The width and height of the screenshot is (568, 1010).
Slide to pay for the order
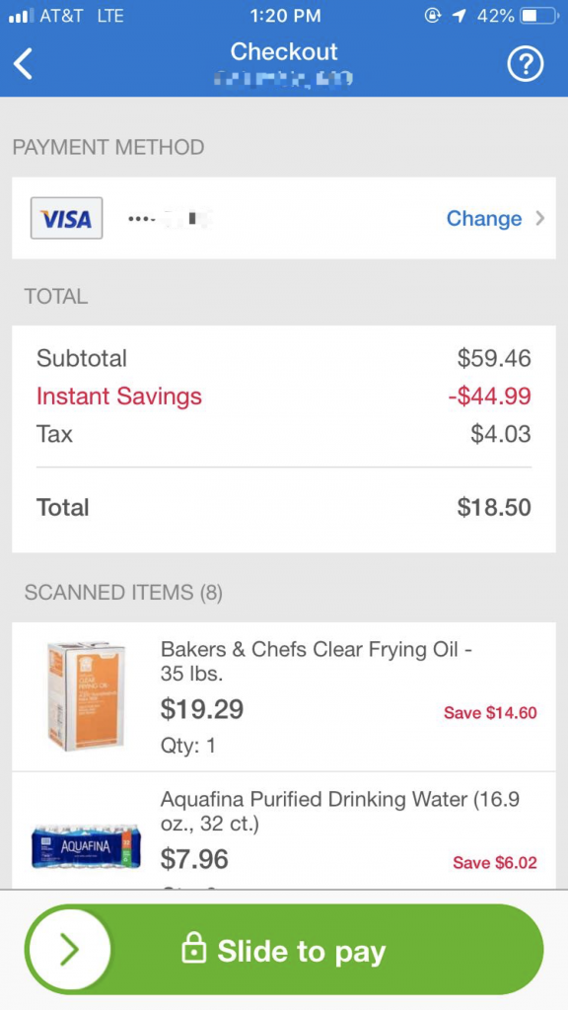pos(284,951)
